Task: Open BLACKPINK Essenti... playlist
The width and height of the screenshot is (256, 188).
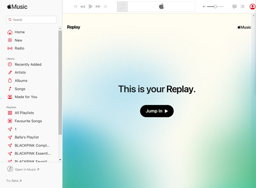Action: pyautogui.click(x=33, y=153)
